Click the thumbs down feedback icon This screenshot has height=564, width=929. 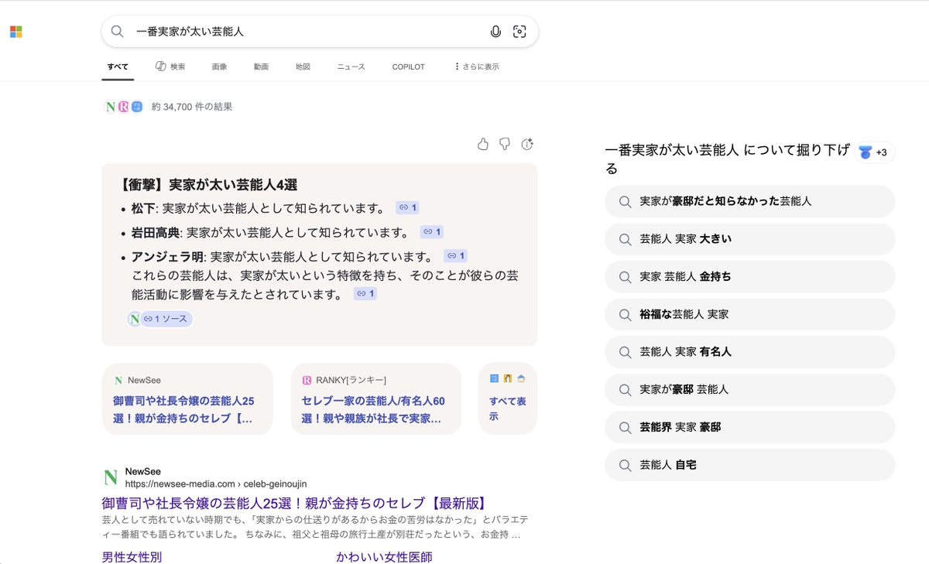505,144
